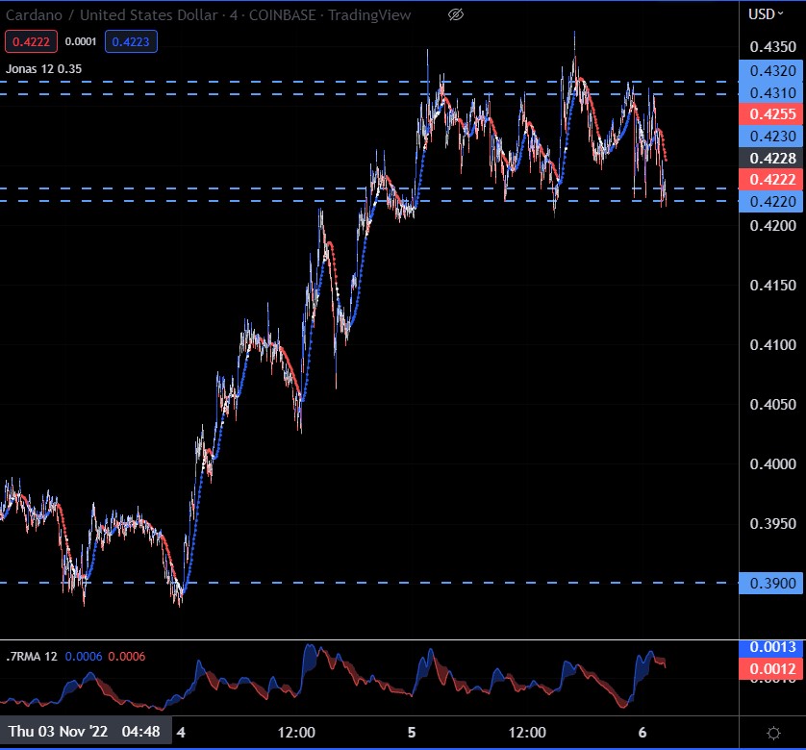Click the '4' date marker on time axis
The height and width of the screenshot is (750, 806).
pos(181,733)
